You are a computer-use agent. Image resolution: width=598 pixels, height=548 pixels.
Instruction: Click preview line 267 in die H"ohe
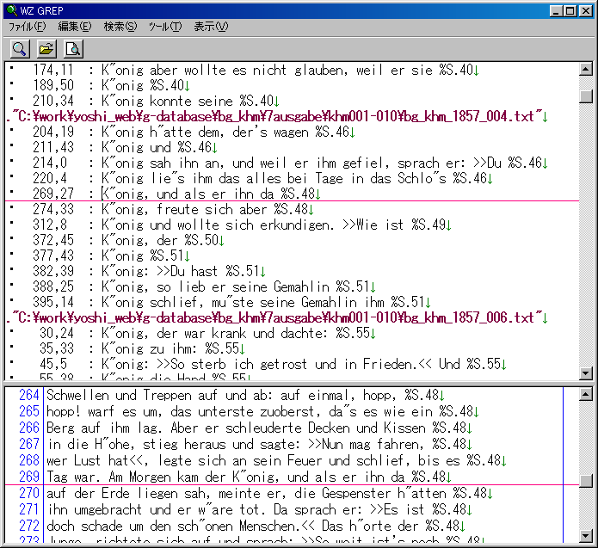[x=259, y=444]
